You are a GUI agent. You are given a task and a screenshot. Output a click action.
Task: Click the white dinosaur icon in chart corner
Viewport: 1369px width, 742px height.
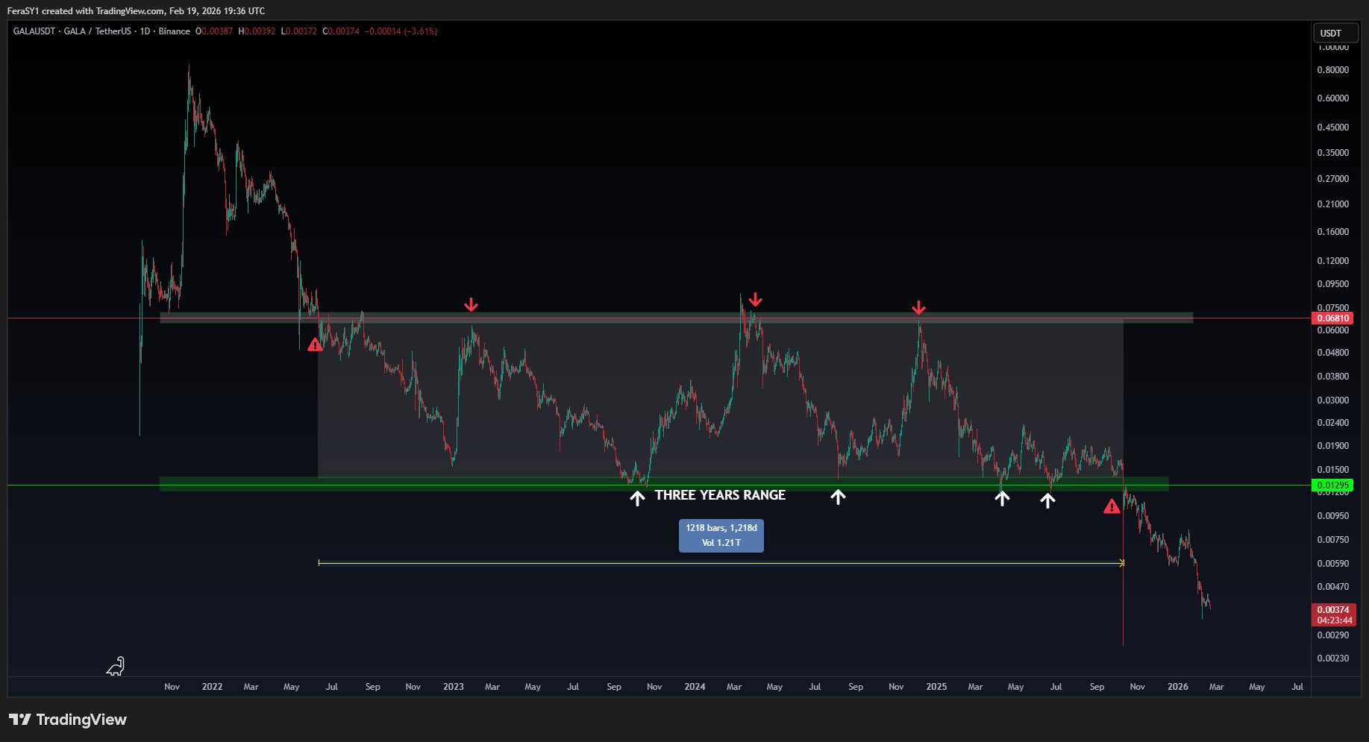click(116, 666)
